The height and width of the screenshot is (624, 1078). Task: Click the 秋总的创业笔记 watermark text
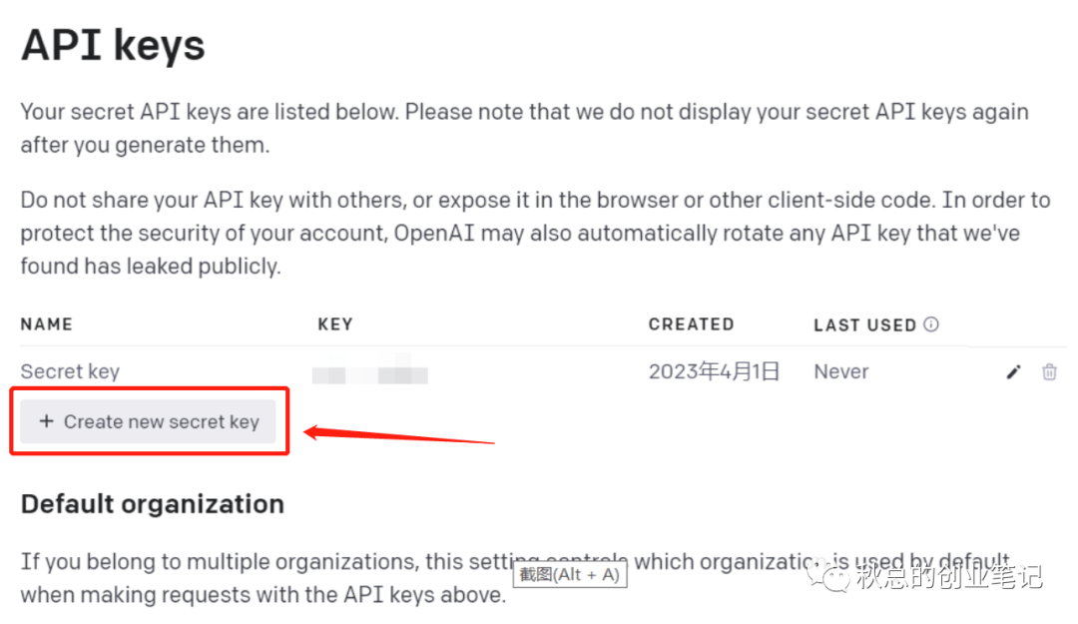click(x=948, y=576)
